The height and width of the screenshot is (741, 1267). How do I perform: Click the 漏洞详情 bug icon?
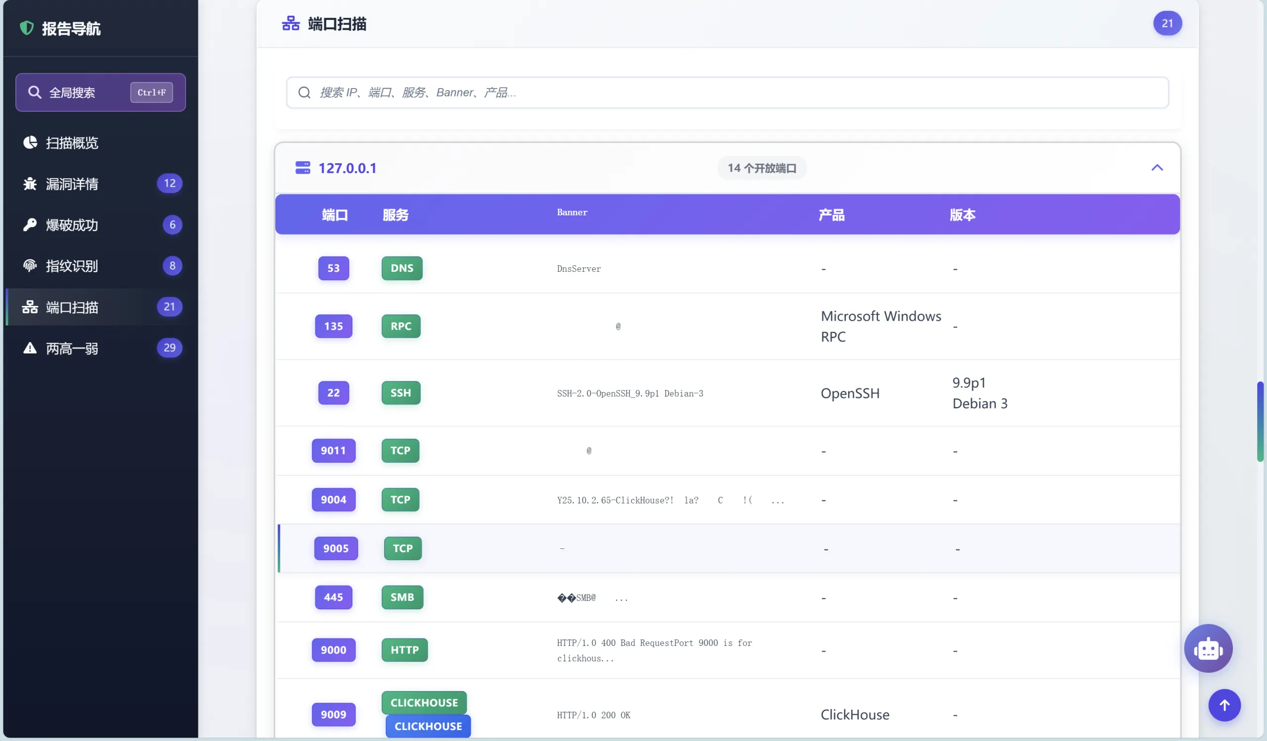(29, 184)
